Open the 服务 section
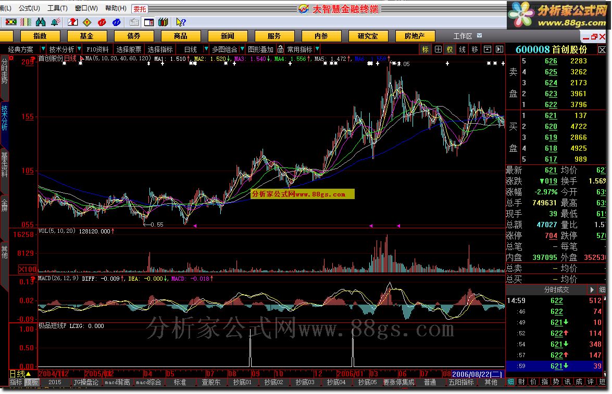 274,36
